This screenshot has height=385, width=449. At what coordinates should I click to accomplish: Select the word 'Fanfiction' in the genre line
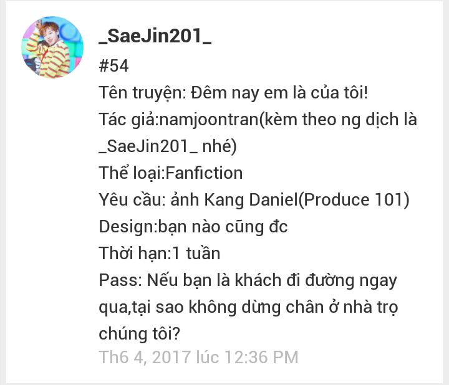click(204, 173)
